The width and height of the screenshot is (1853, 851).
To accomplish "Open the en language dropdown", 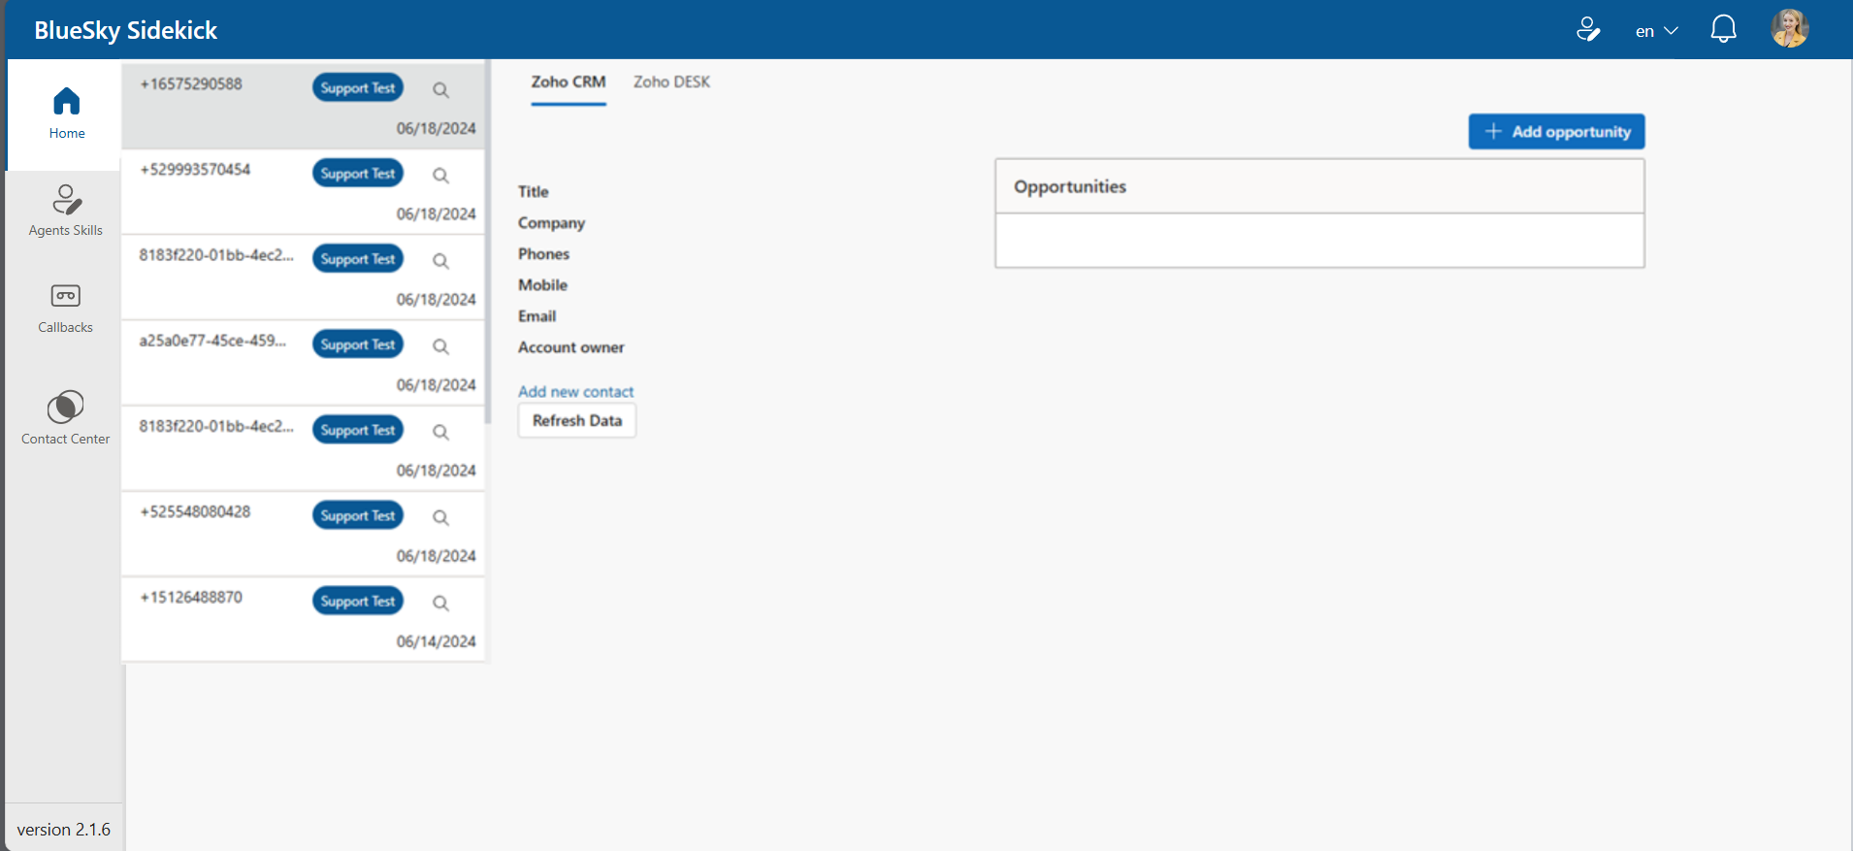I will [x=1656, y=31].
